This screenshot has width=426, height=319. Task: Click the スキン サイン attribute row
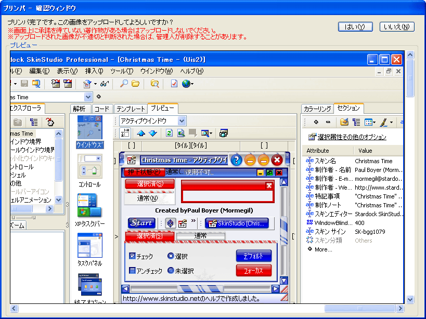coord(353,232)
